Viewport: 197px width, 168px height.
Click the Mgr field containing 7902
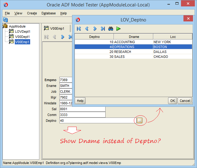(x=66, y=97)
